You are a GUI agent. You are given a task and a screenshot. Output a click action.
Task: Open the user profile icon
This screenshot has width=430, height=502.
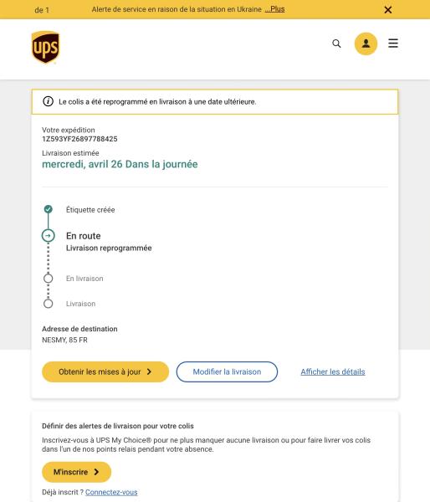[x=366, y=44]
